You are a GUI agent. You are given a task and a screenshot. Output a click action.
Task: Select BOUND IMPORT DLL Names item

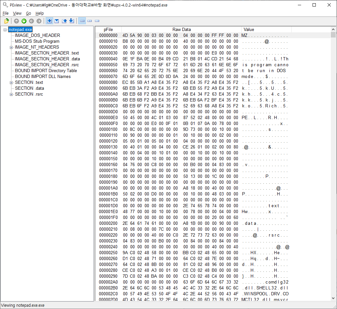pos(43,77)
